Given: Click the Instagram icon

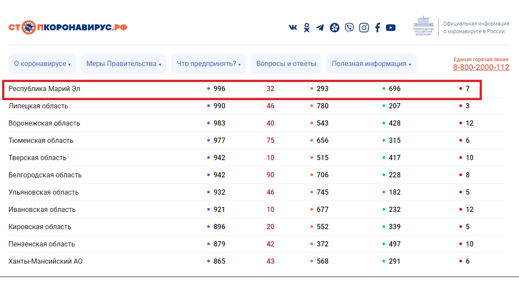Looking at the screenshot, I should 364,28.
